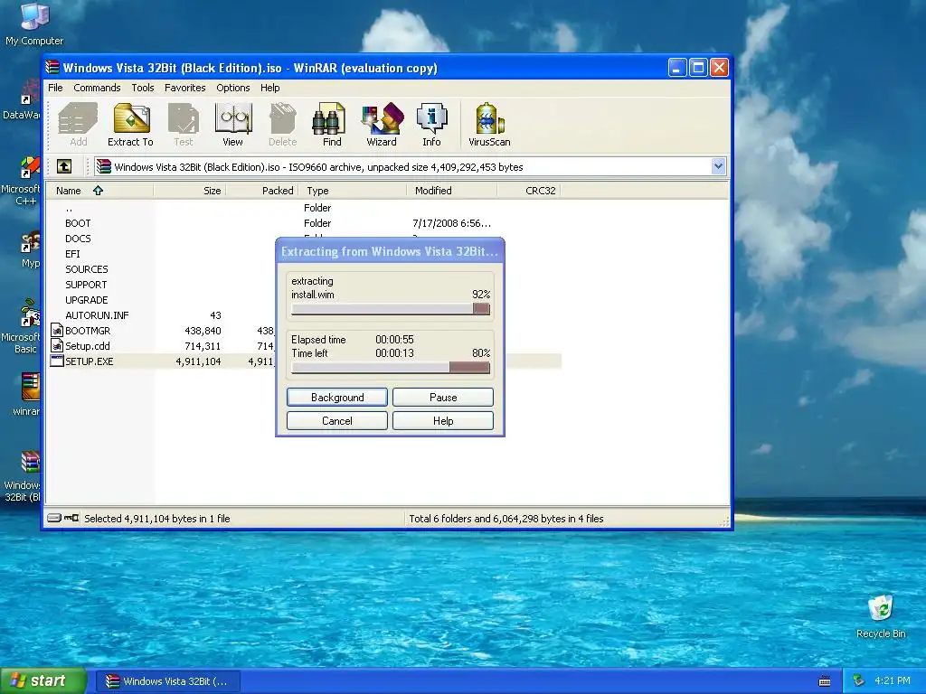Screen dimensions: 926x694
Task: Click the Windows Vista 32Bit taskbar button
Action: [167, 681]
